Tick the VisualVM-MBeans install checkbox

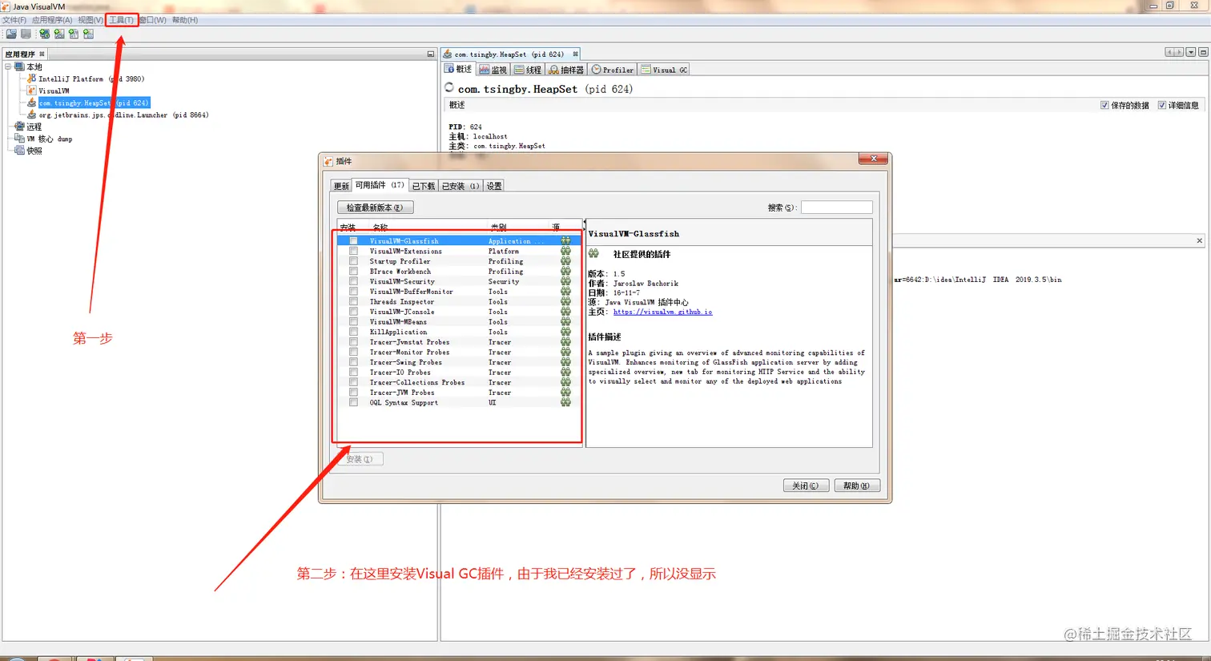click(x=353, y=321)
